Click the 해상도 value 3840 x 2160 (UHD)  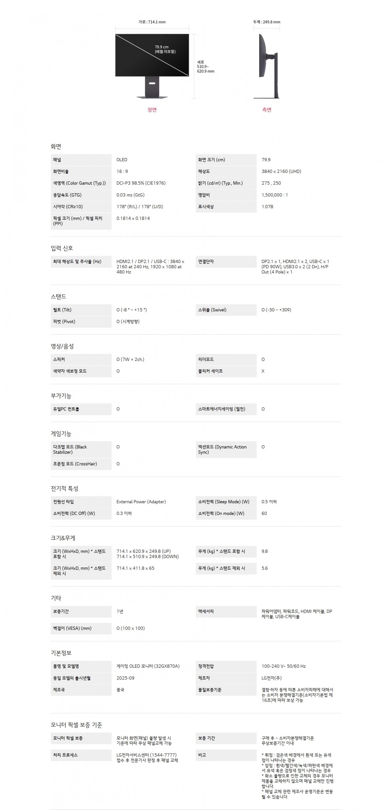click(281, 171)
